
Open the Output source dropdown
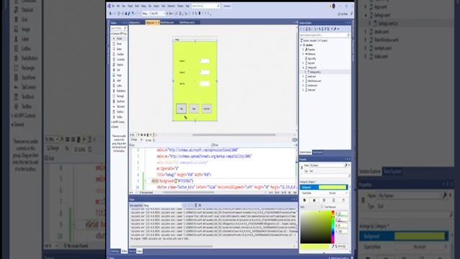click(x=162, y=206)
